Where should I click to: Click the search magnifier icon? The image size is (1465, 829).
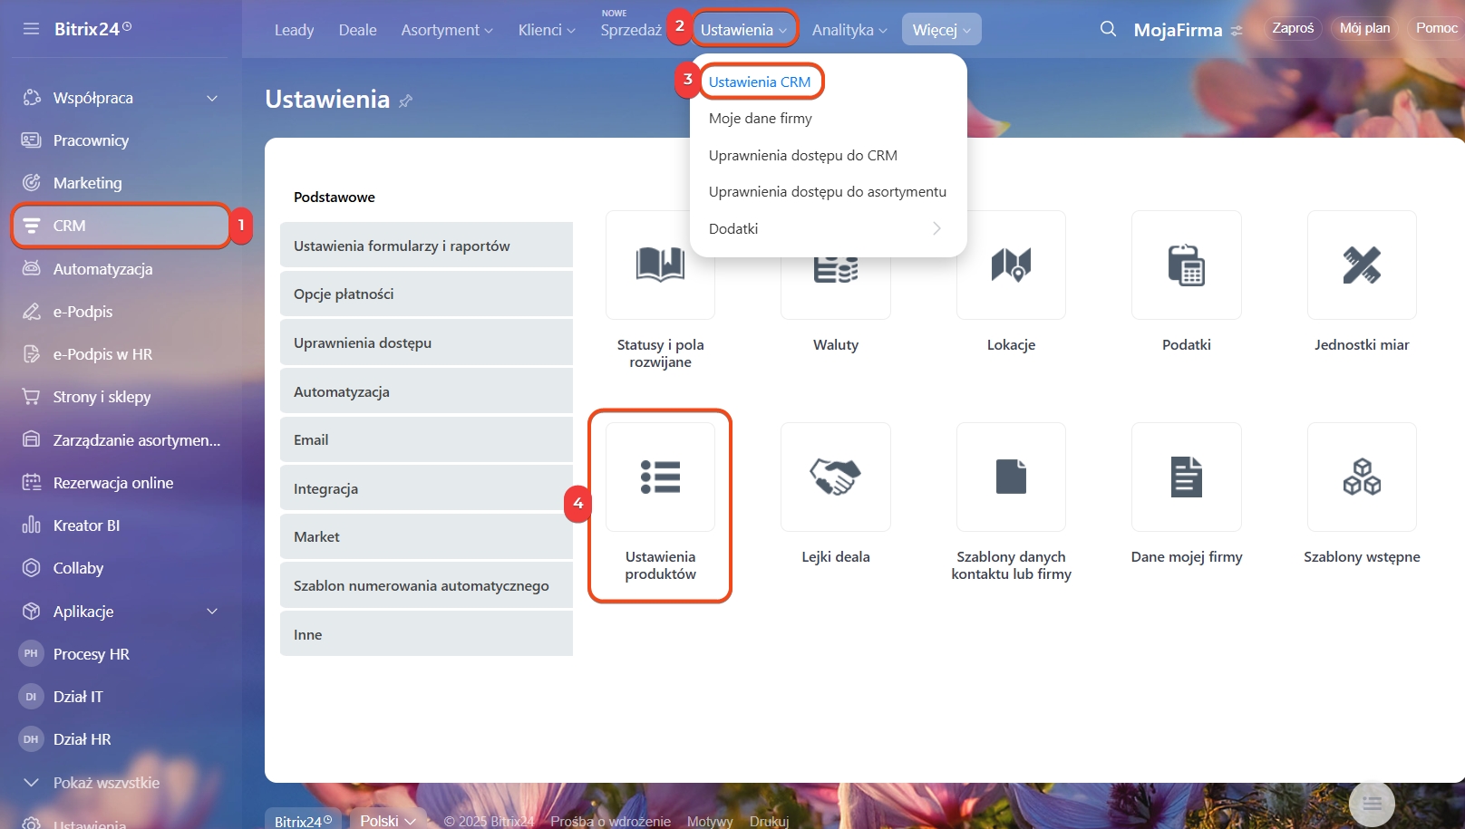point(1108,29)
